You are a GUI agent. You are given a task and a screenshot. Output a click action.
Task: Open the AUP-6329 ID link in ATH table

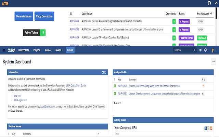coord(74,37)
